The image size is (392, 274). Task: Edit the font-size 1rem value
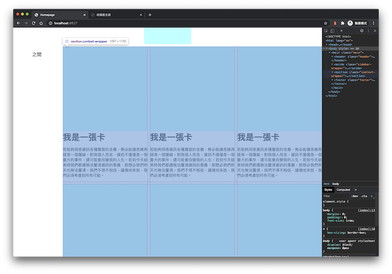[350, 221]
